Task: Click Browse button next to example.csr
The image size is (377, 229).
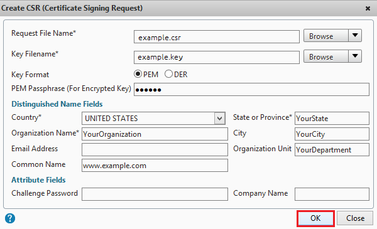Action: pyautogui.click(x=326, y=36)
